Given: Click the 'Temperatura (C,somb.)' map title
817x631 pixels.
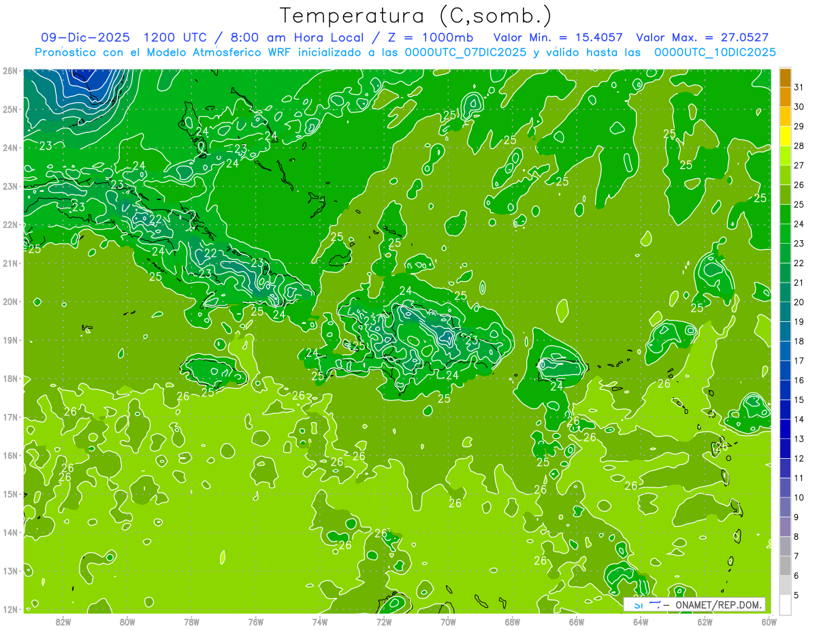Looking at the screenshot, I should 415,16.
